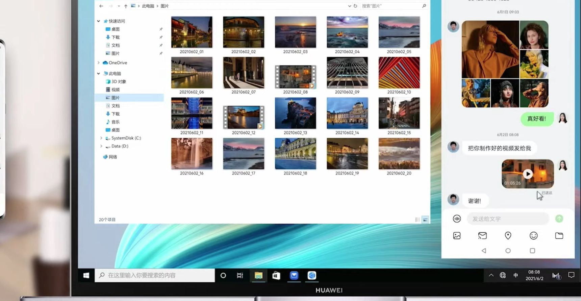Refresh the 图片 folder view
The image size is (581, 301).
click(x=355, y=6)
